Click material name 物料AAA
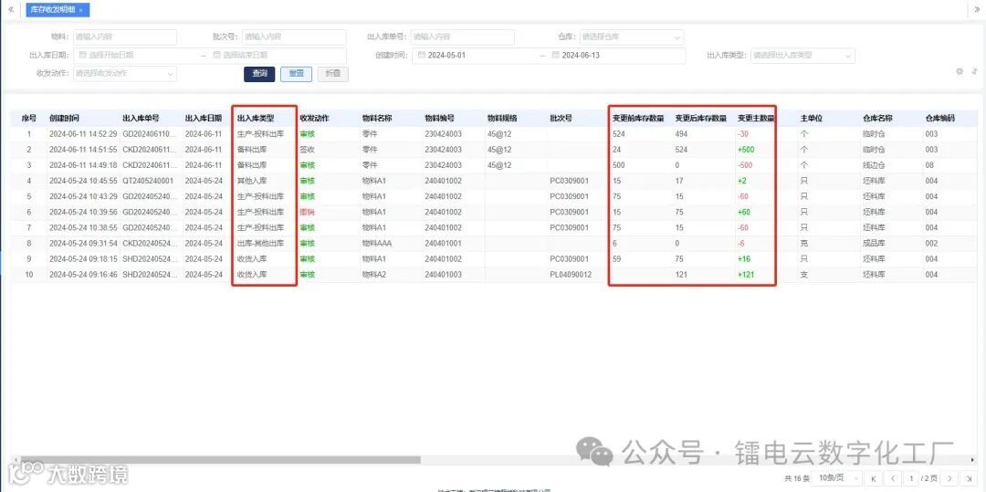Image resolution: width=986 pixels, height=492 pixels. point(377,243)
